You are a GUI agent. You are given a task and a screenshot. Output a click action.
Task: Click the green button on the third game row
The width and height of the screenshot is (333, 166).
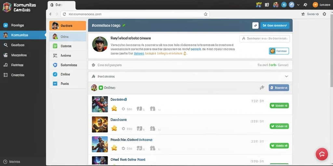tap(279, 146)
